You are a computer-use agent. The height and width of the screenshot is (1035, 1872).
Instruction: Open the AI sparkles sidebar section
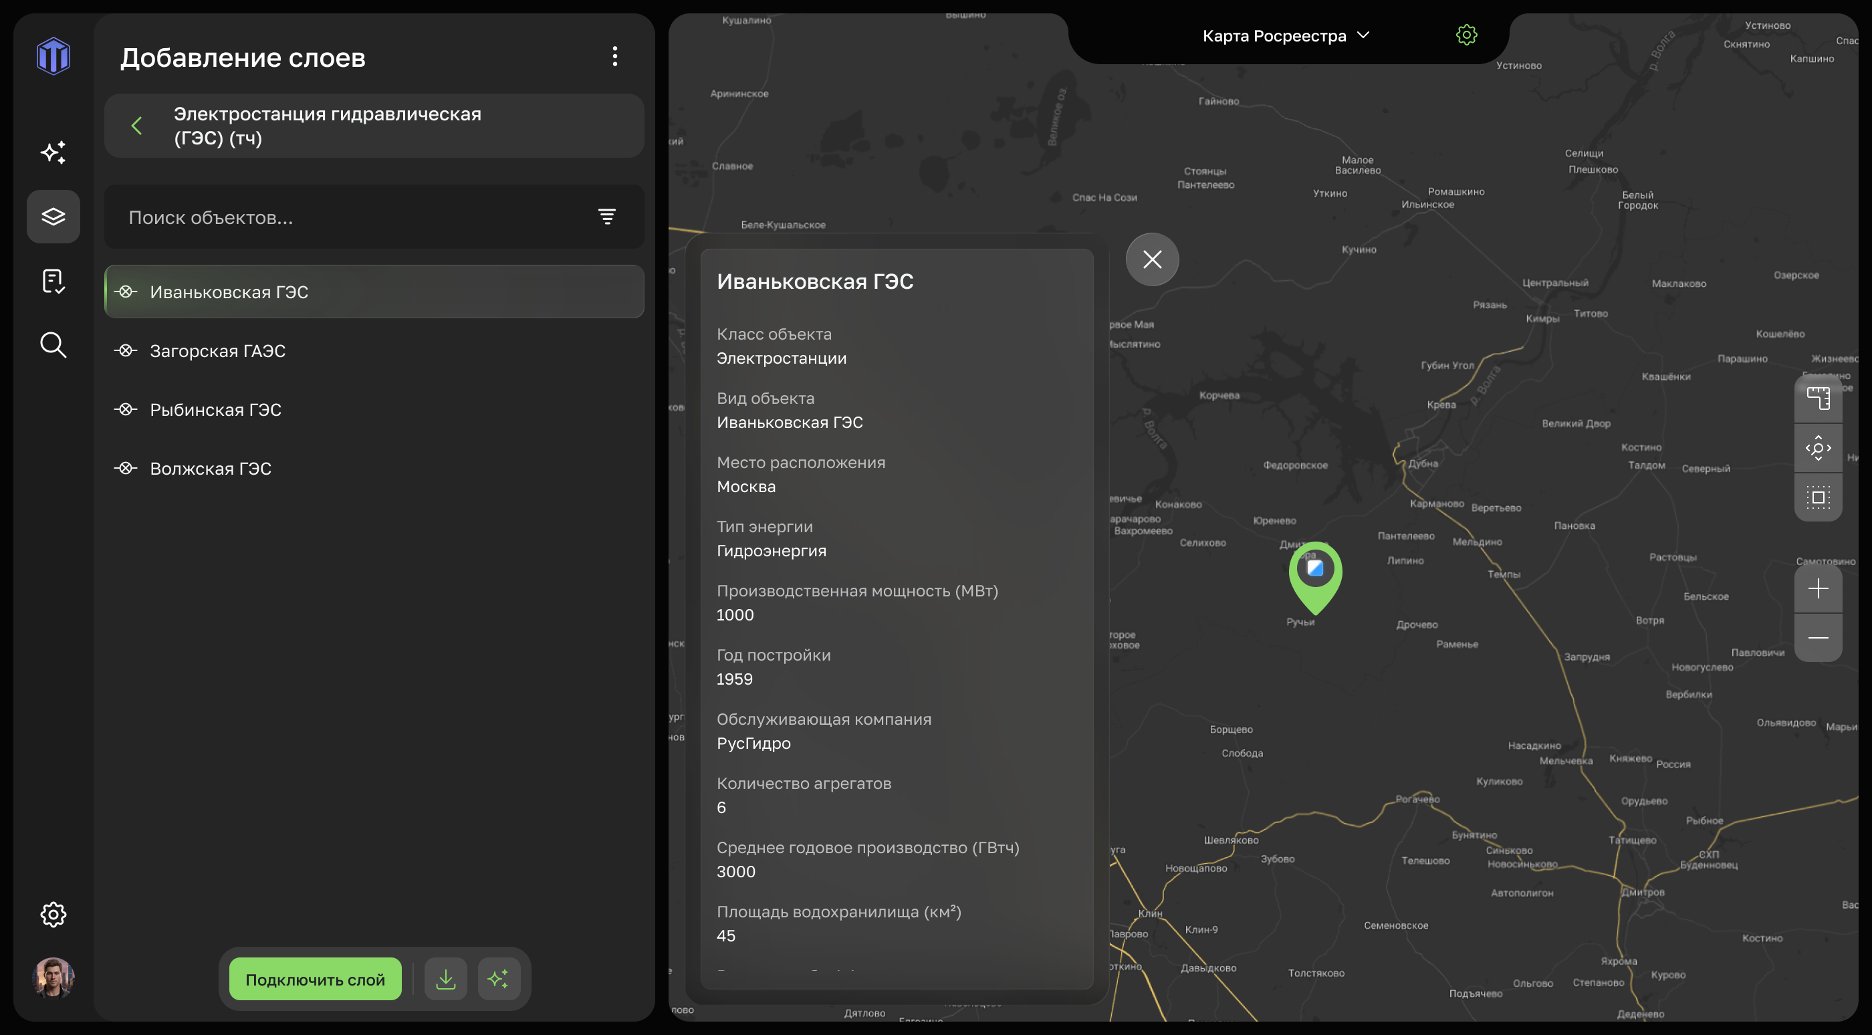(x=53, y=152)
